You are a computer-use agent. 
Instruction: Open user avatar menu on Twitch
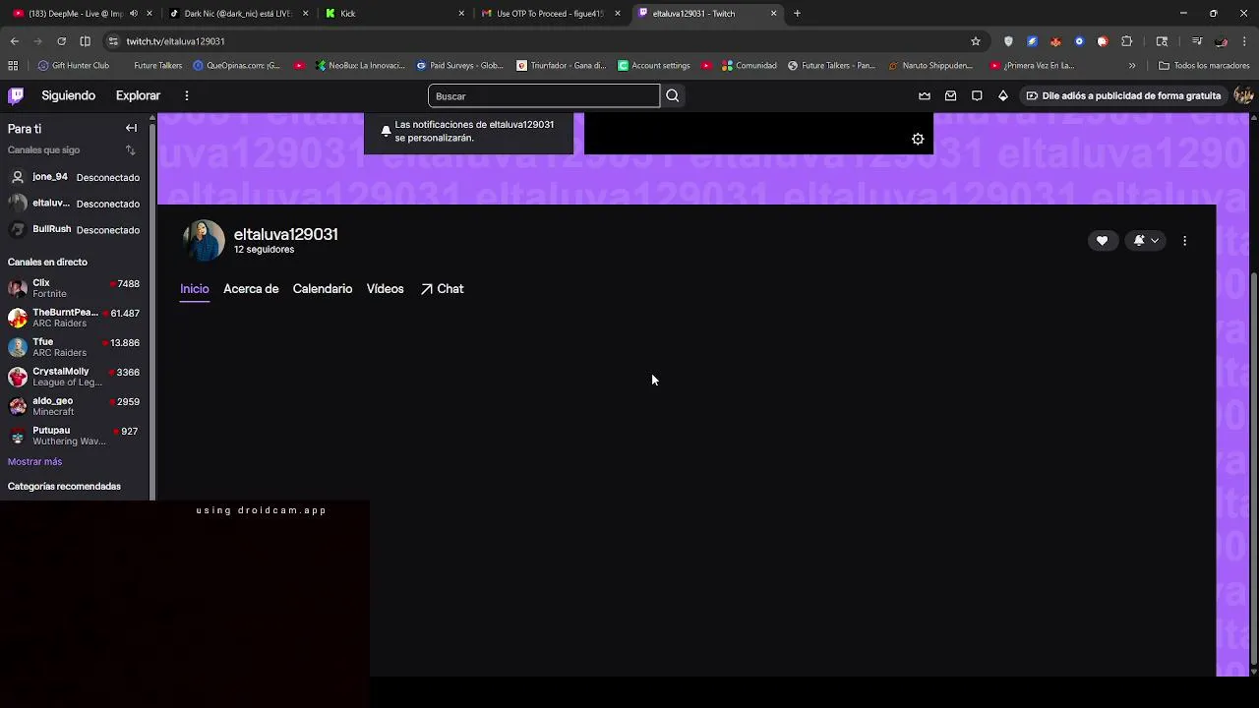tap(1243, 95)
